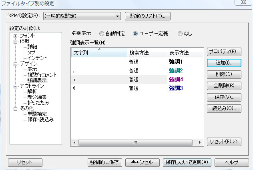Viewport: 253px width, 170px height.
Task: Click the ヘルプ button
Action: (x=231, y=162)
